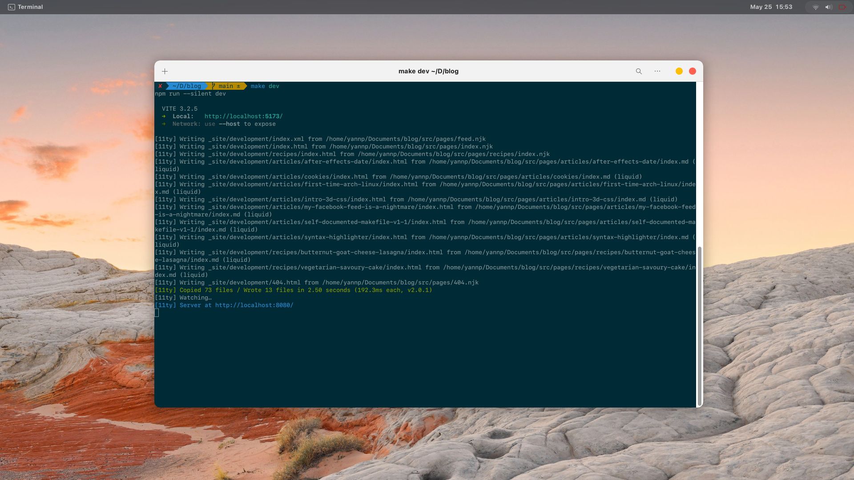Click the yellow window control button
This screenshot has height=480, width=854.
click(x=679, y=71)
